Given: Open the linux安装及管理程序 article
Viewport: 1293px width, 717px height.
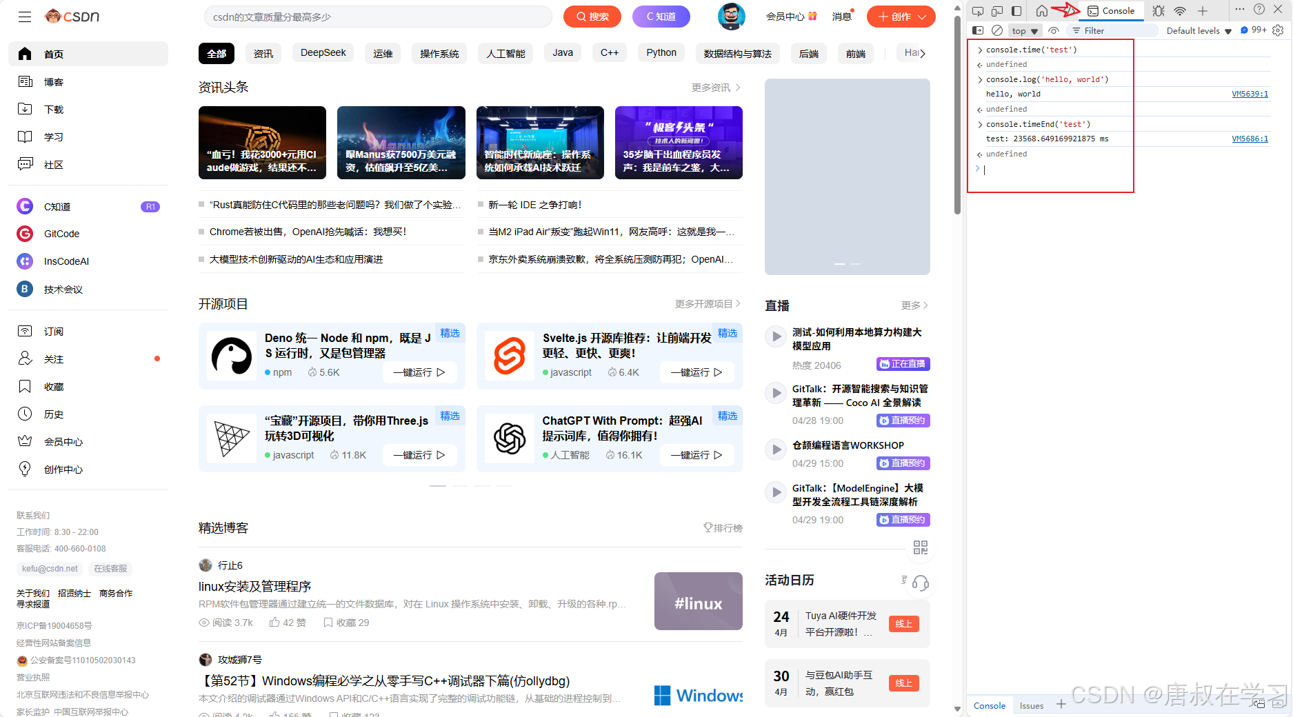Looking at the screenshot, I should pyautogui.click(x=254, y=587).
